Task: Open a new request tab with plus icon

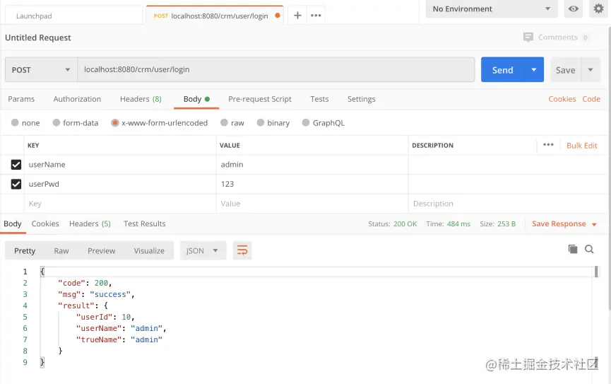Action: [297, 16]
